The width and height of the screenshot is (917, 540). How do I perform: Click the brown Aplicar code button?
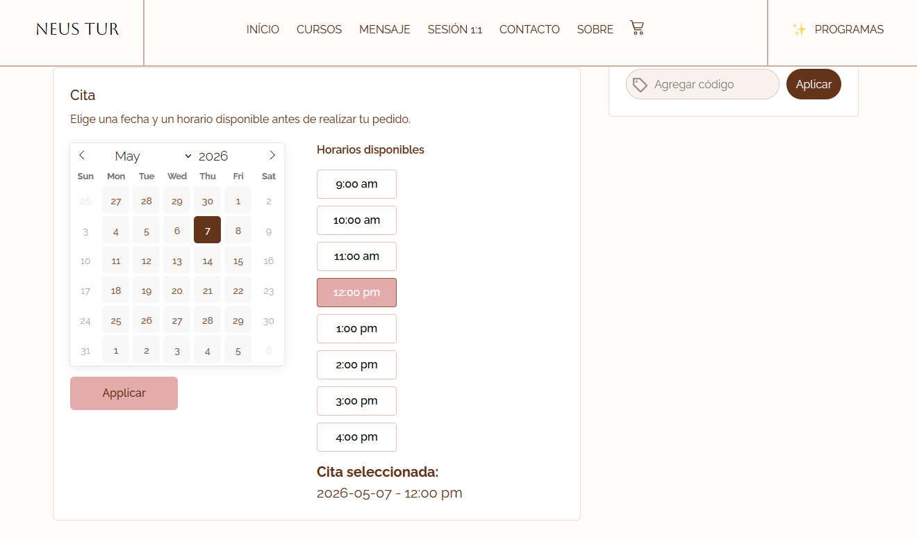813,84
